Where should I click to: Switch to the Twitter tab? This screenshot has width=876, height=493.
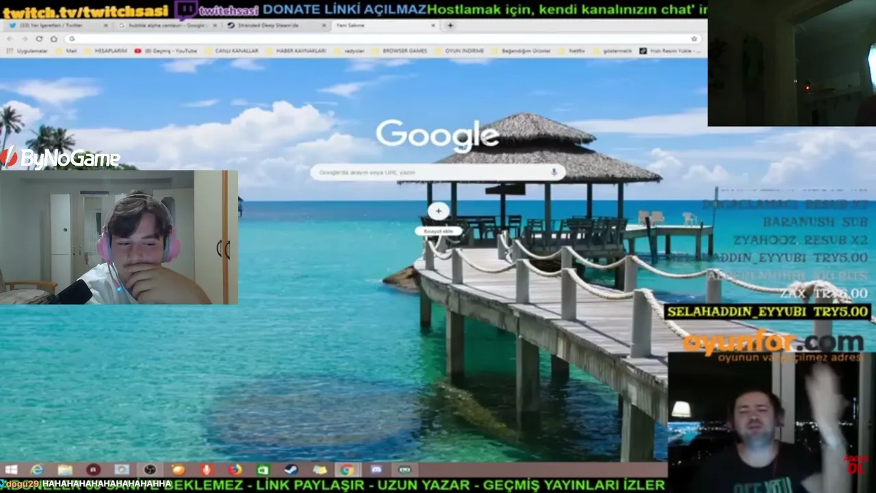tap(58, 25)
